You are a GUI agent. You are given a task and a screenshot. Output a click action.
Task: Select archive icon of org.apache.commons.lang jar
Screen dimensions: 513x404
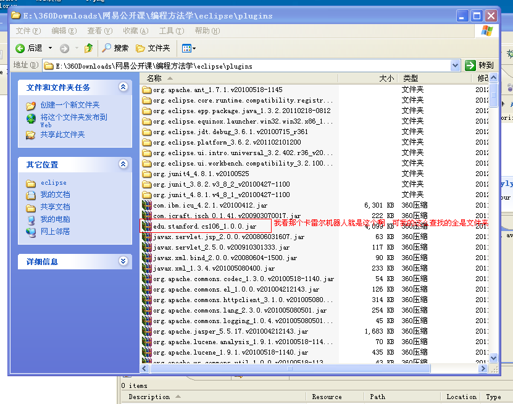pyautogui.click(x=147, y=310)
